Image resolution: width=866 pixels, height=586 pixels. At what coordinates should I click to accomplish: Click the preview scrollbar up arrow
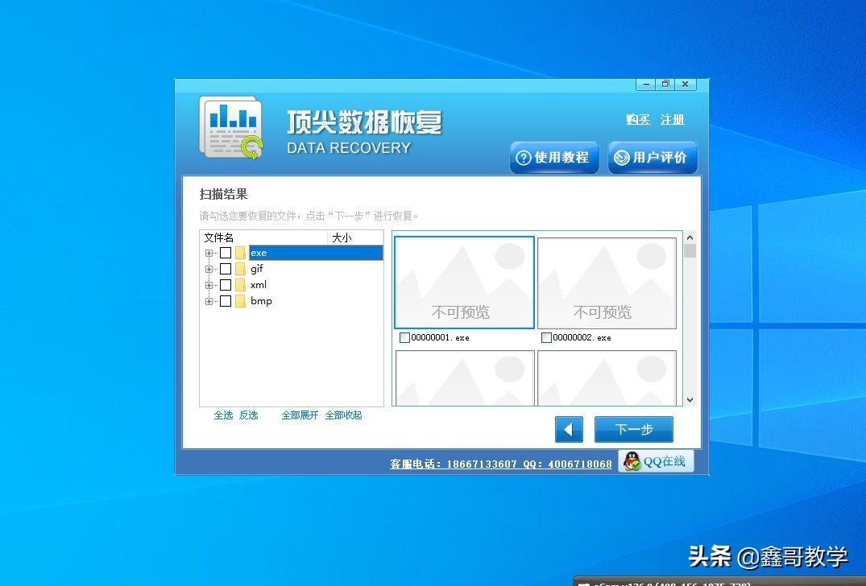690,237
